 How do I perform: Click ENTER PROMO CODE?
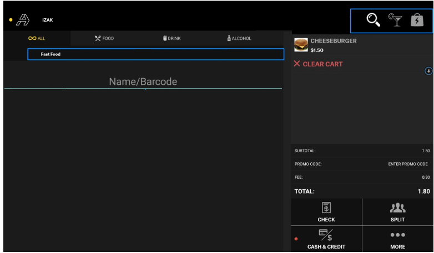pyautogui.click(x=407, y=164)
